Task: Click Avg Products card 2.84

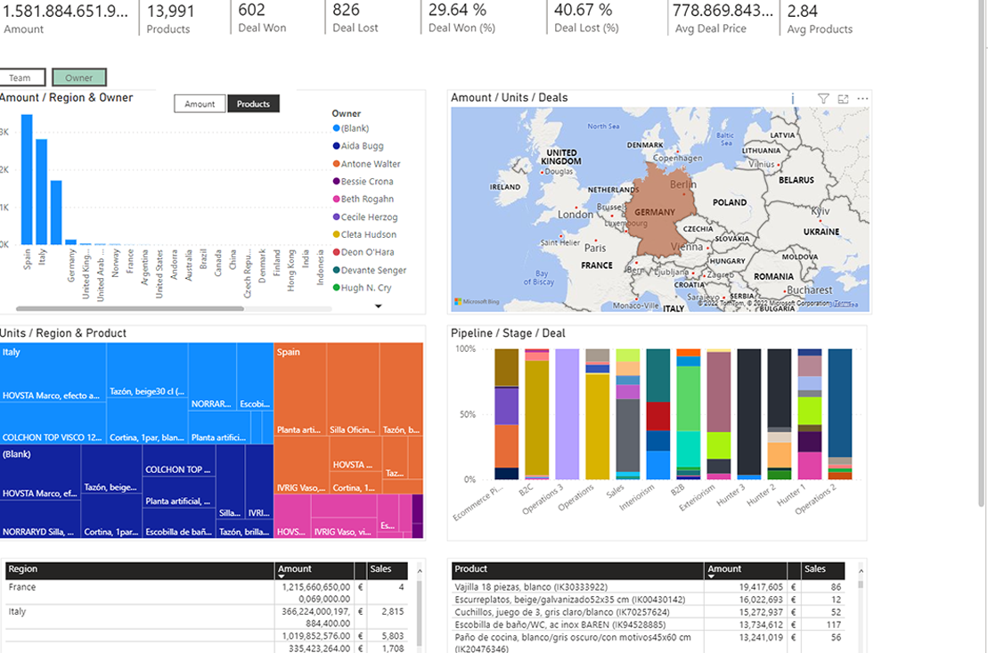Action: tap(819, 19)
